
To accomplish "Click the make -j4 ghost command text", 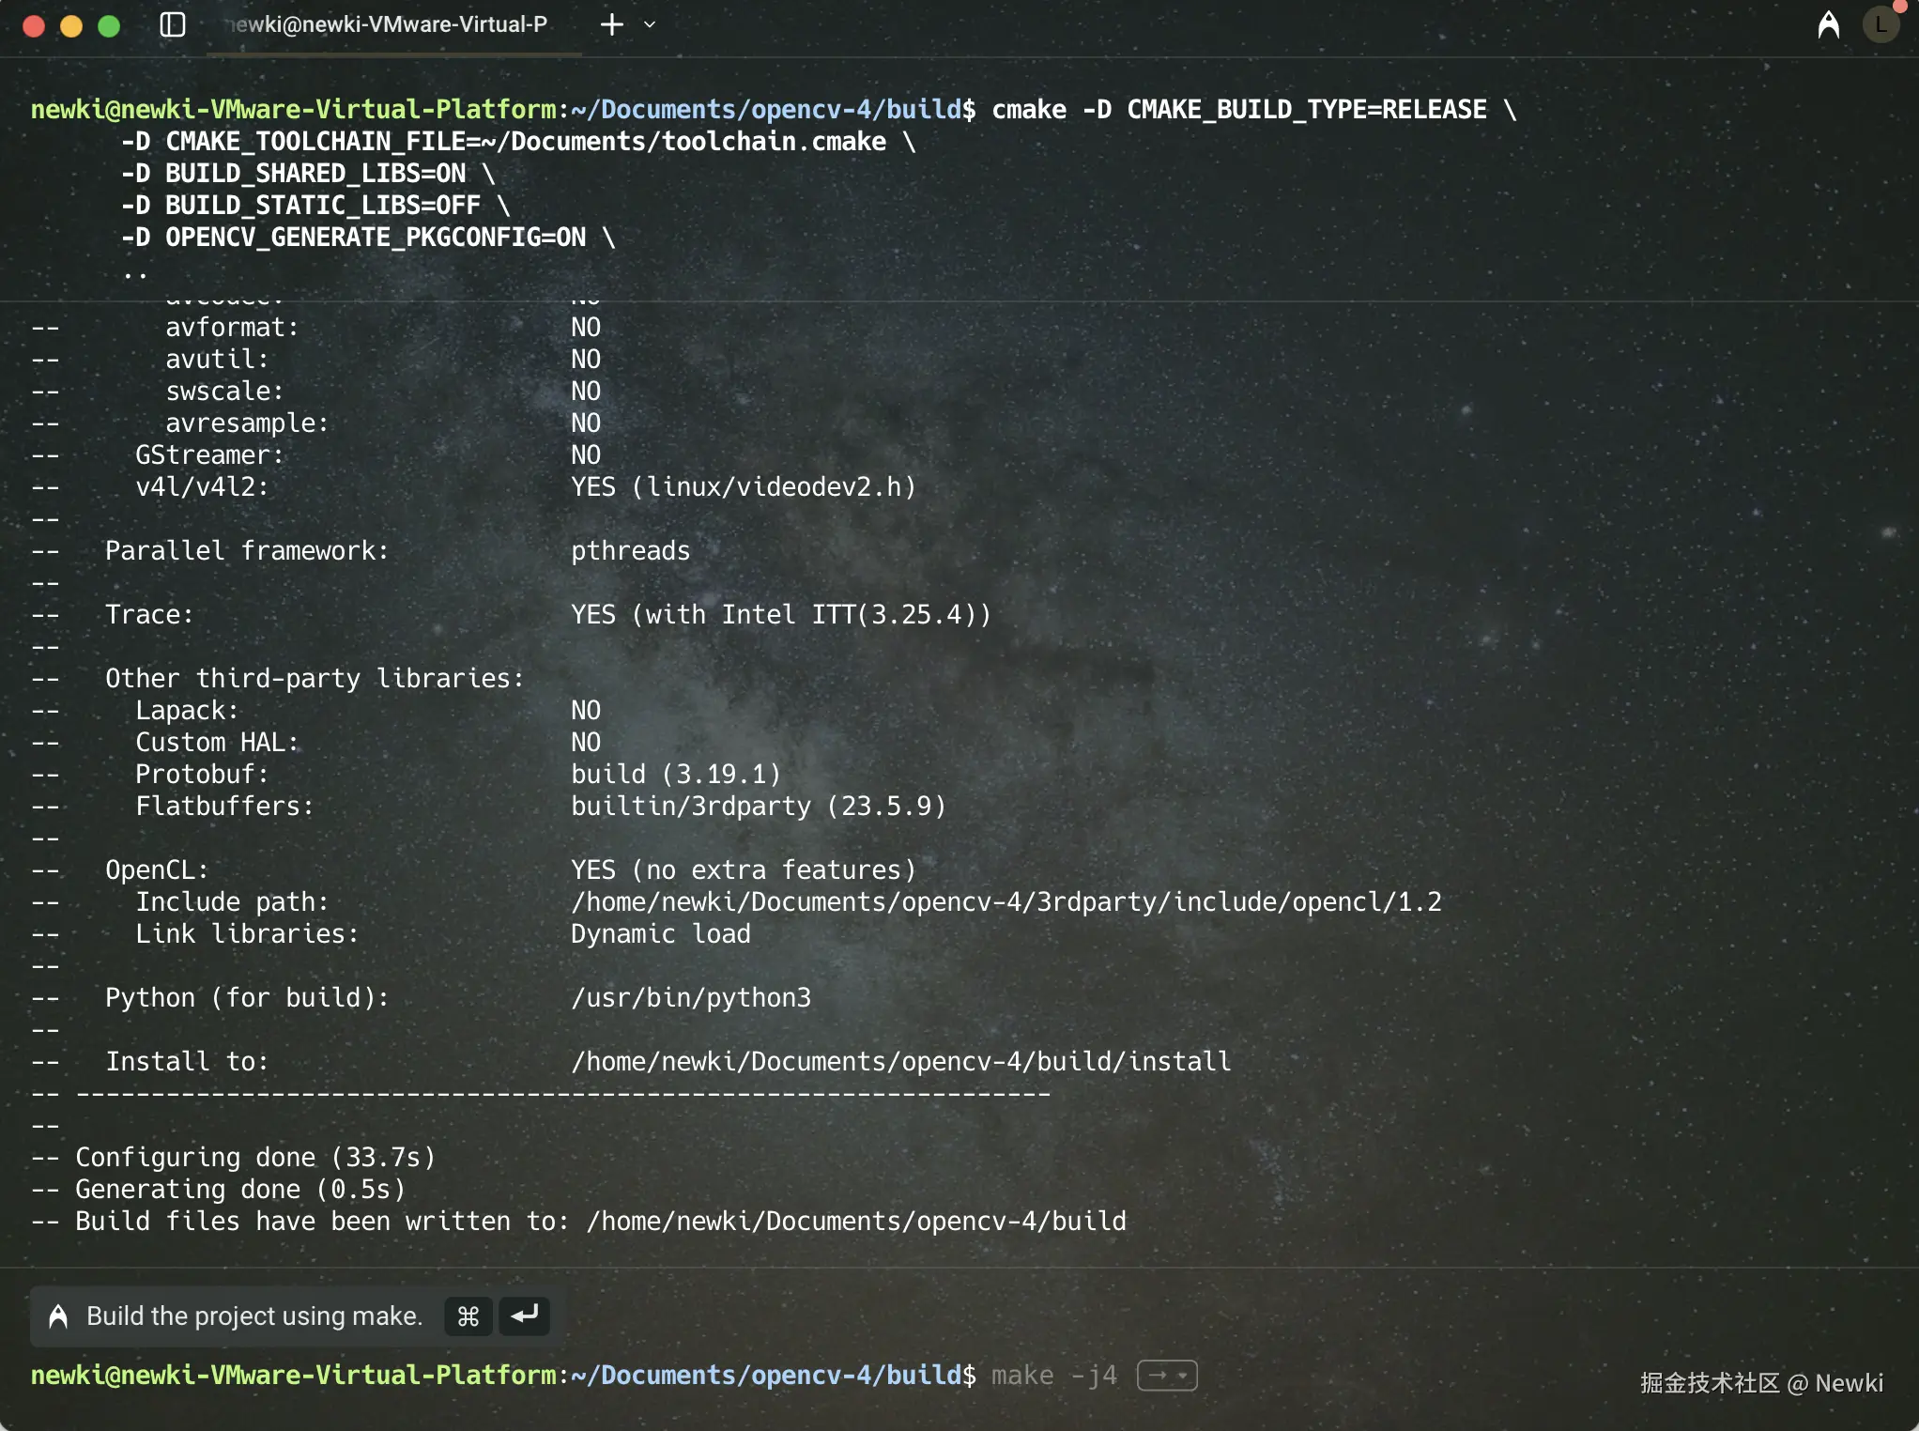I will point(1053,1376).
